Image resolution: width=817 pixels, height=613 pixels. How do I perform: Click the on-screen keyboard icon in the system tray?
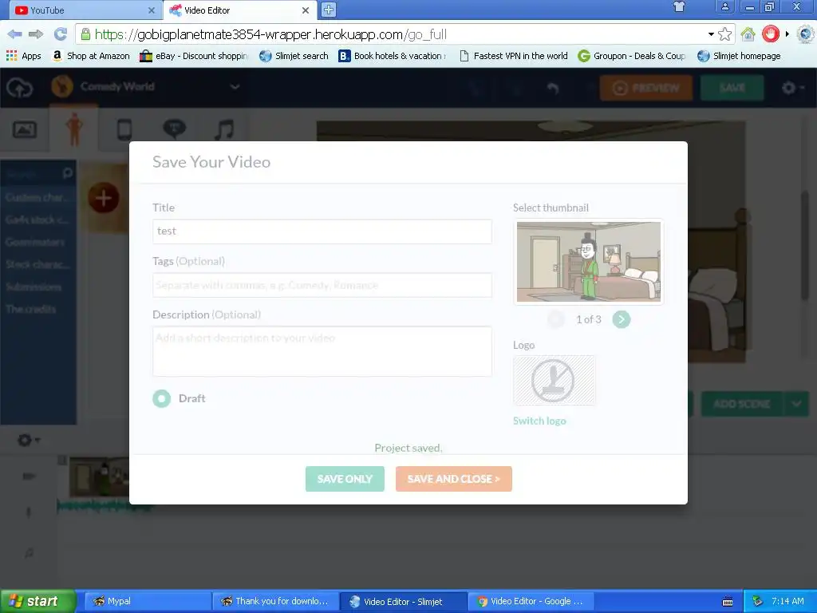click(x=728, y=602)
